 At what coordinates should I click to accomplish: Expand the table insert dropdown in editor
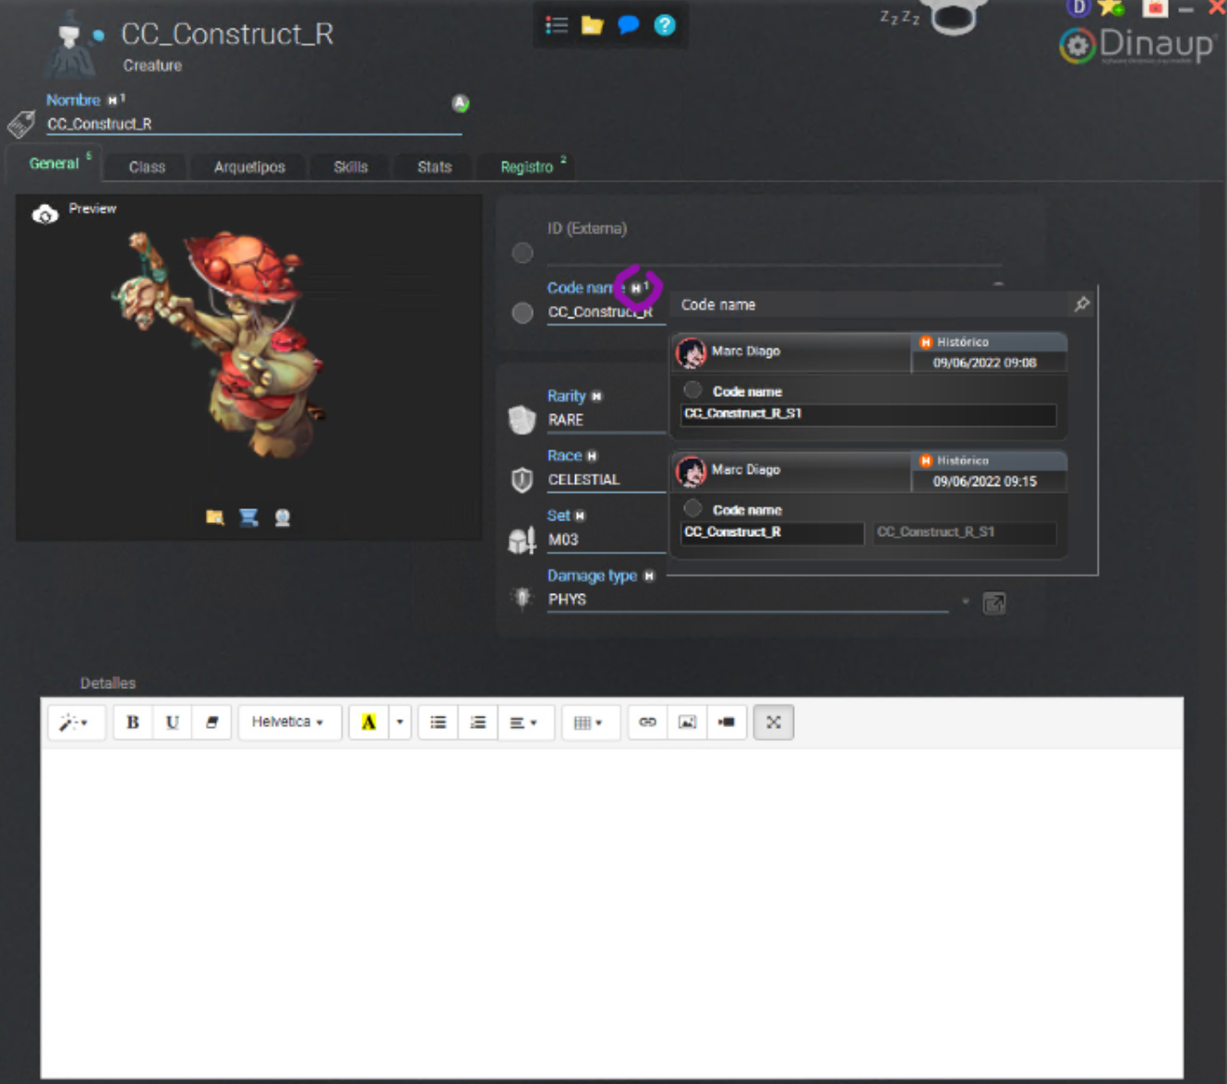(x=587, y=722)
